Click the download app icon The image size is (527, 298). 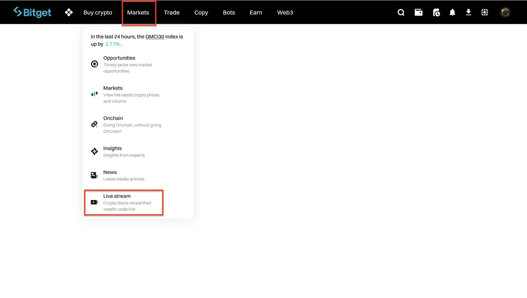[468, 12]
